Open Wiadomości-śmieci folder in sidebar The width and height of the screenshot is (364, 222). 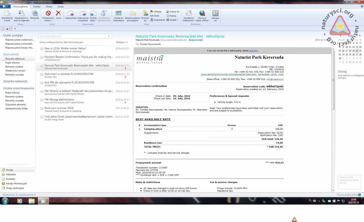pos(15,71)
